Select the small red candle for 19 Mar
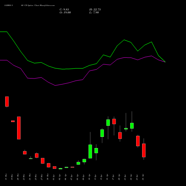 coord(13,121)
